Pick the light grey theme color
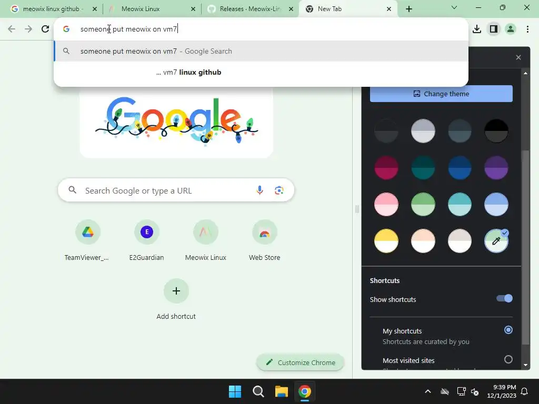This screenshot has width=539, height=404. [x=423, y=131]
